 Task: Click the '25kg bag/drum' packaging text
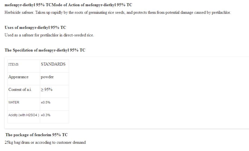(x=17, y=142)
